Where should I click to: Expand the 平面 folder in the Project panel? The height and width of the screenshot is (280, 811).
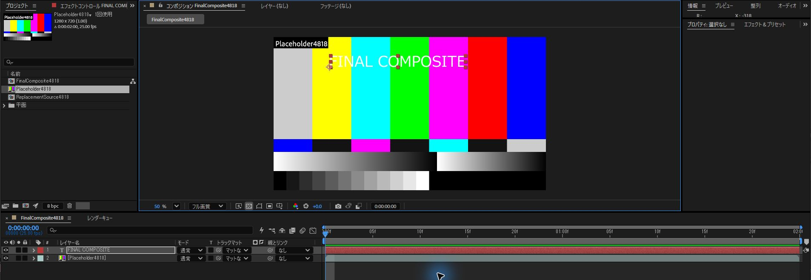pos(4,106)
